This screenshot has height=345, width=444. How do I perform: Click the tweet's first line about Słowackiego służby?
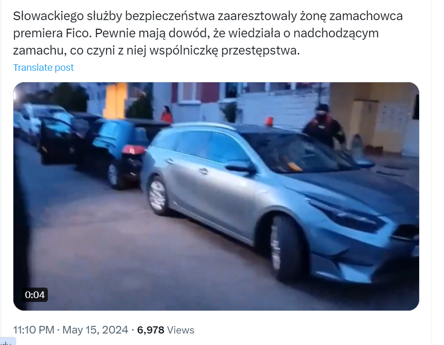[208, 16]
